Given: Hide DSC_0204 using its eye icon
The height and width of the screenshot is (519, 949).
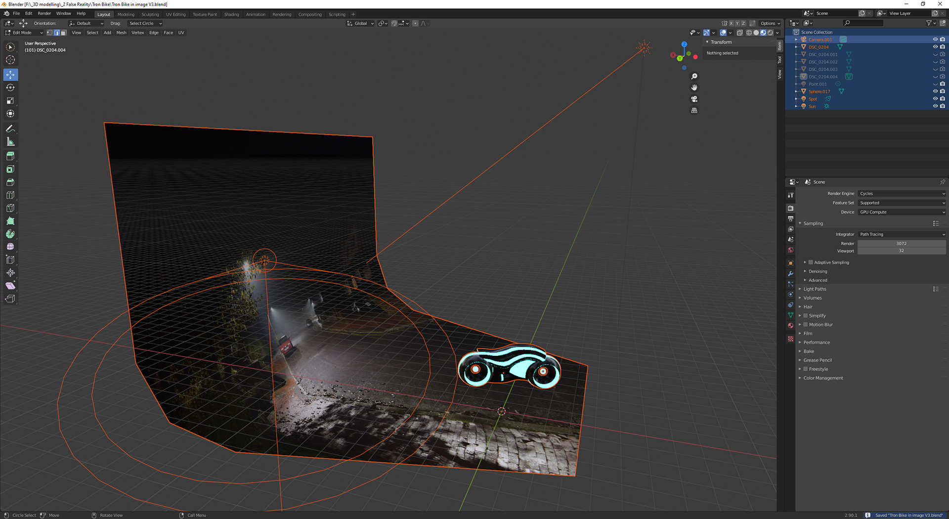Looking at the screenshot, I should 935,47.
